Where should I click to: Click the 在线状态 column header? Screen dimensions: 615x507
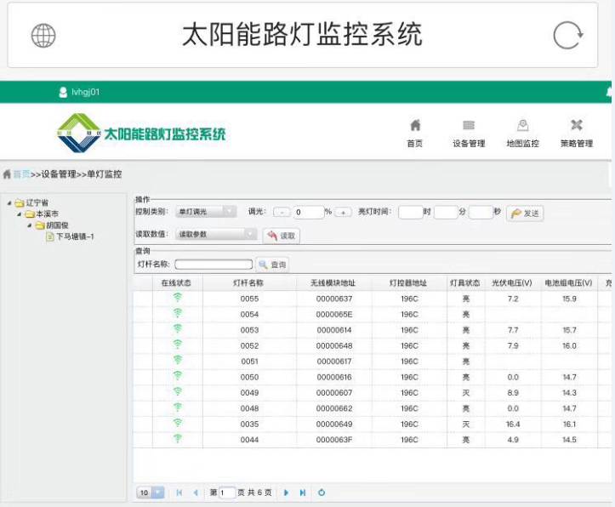176,282
